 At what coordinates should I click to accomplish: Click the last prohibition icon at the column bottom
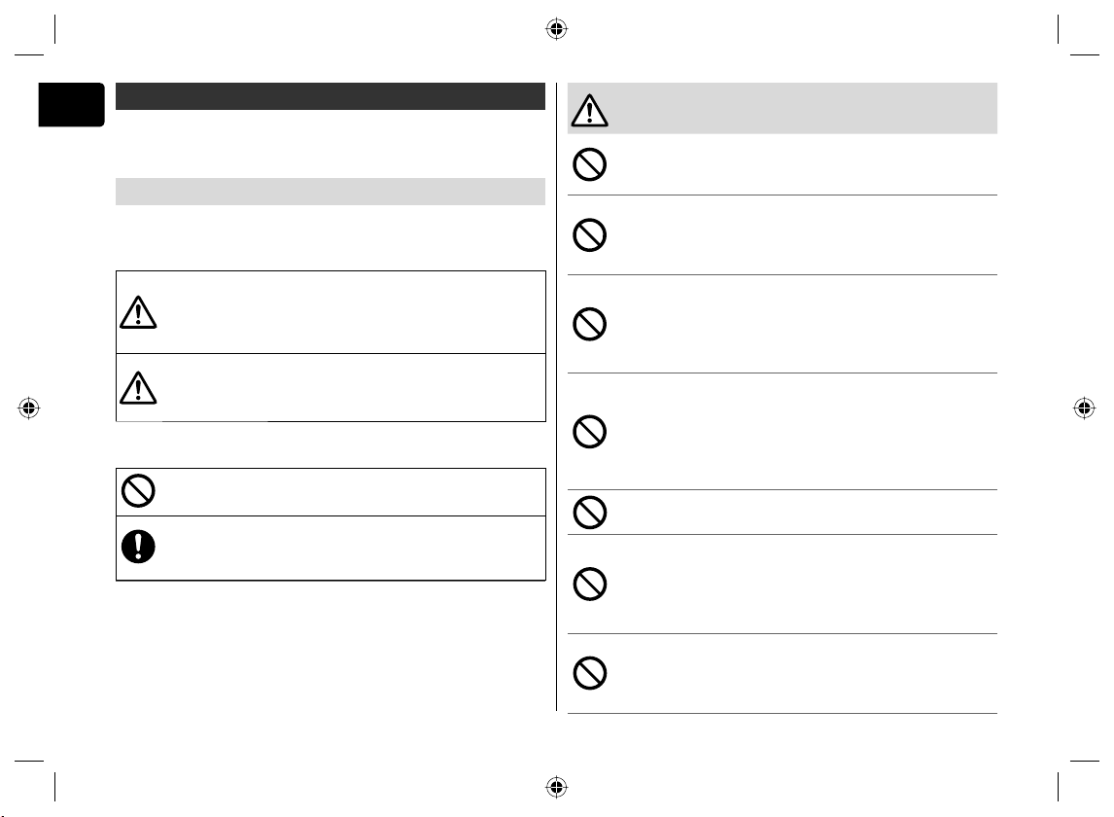click(x=590, y=673)
